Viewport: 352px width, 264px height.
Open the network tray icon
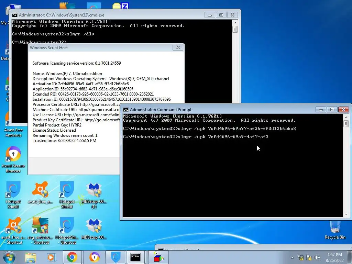pyautogui.click(x=300, y=257)
